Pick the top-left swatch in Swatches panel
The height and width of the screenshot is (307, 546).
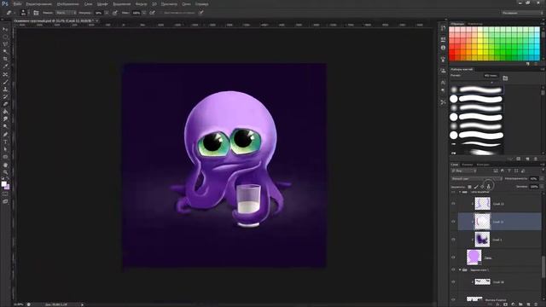click(x=452, y=30)
